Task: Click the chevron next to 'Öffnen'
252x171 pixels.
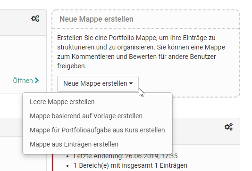Action: pos(37,81)
